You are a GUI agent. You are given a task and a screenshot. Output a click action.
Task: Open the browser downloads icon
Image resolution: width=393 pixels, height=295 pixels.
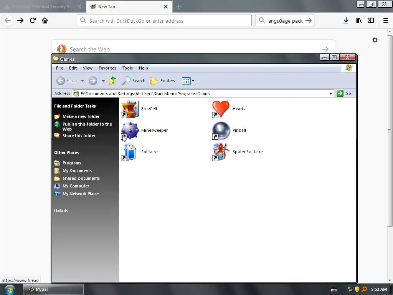tap(346, 21)
